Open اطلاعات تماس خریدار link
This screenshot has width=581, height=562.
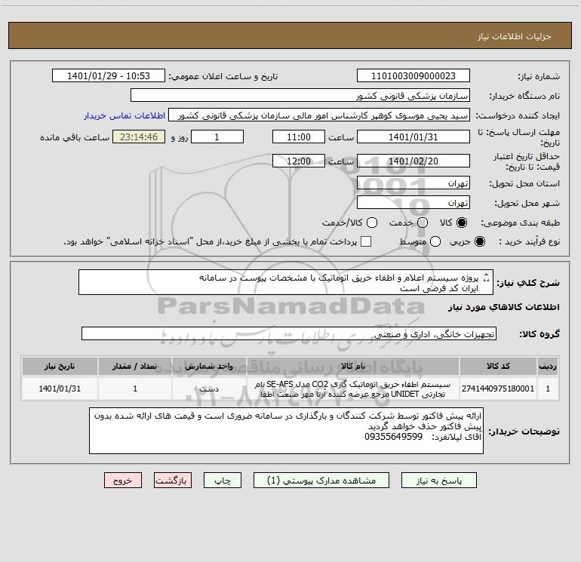click(124, 115)
